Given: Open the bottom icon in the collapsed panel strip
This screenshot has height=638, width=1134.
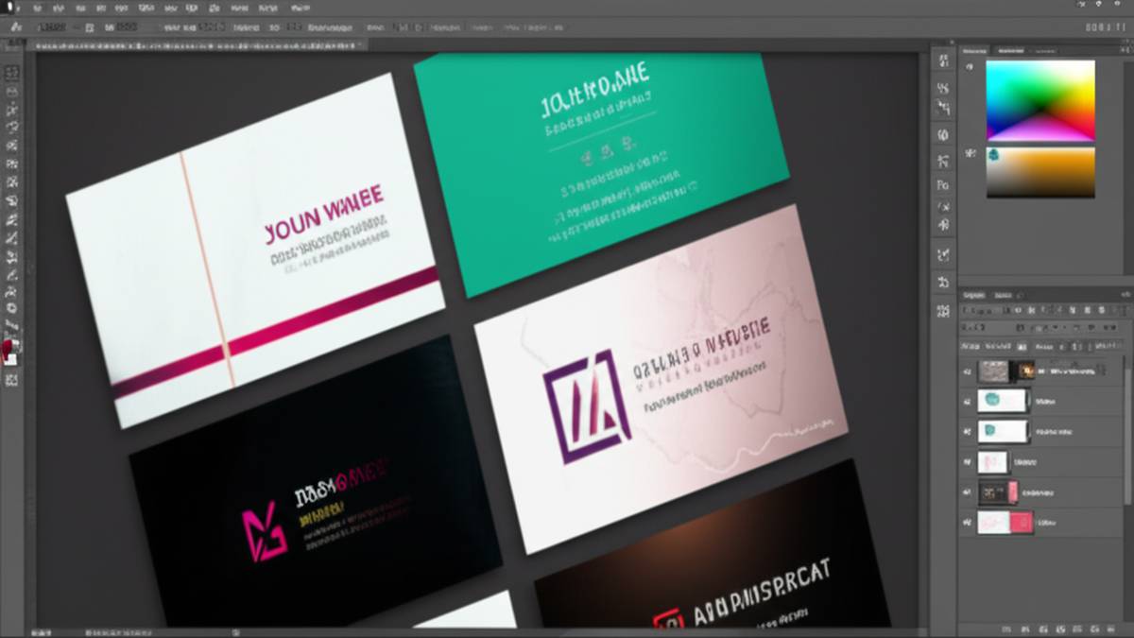Looking at the screenshot, I should [943, 309].
